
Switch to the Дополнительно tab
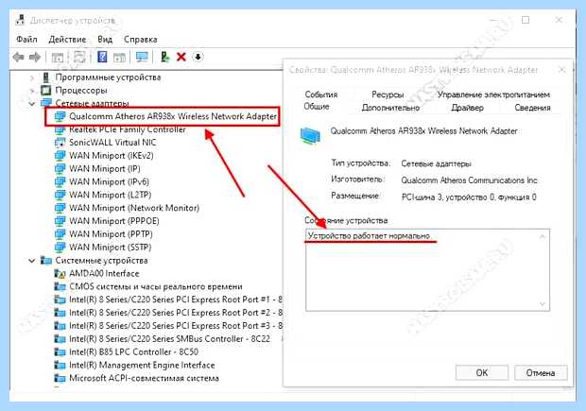[390, 108]
